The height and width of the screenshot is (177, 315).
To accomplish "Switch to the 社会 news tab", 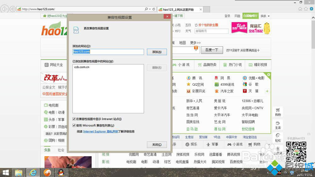I will click(61, 150).
